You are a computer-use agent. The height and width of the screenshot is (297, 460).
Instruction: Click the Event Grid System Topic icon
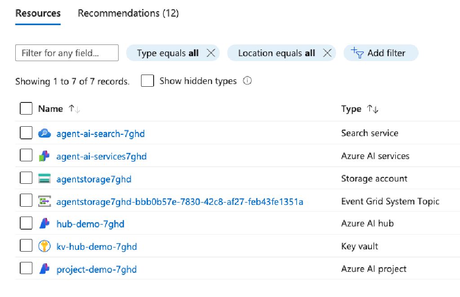click(44, 200)
